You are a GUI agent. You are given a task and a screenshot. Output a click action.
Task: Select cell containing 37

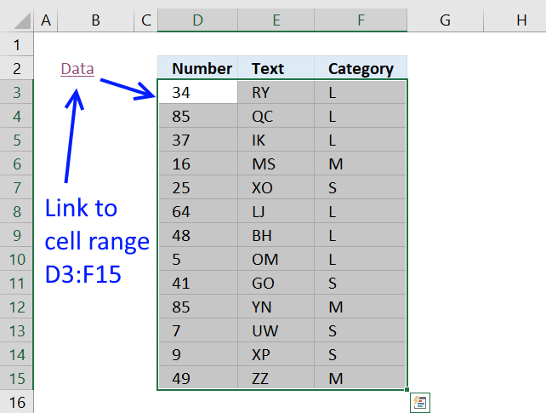tap(198, 140)
